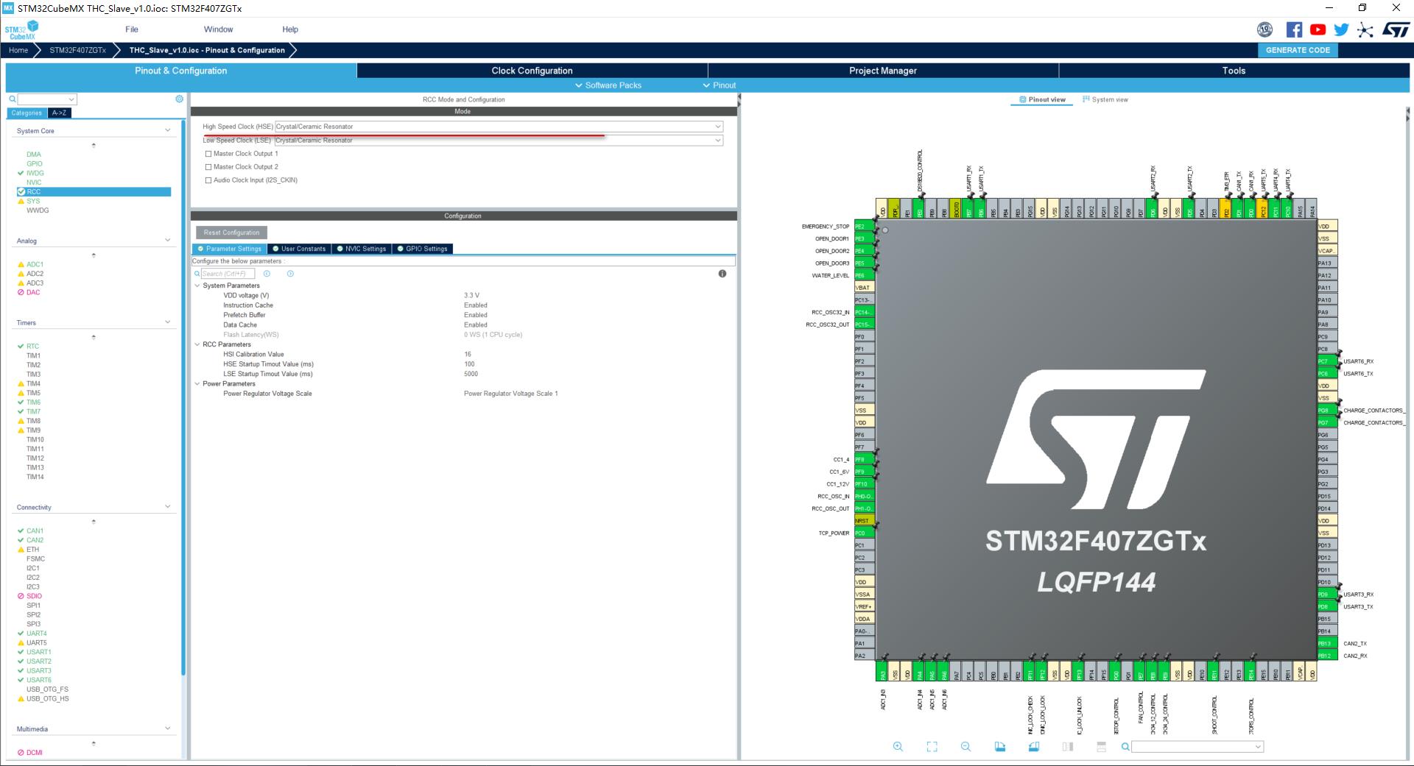Viewport: 1414px width, 766px height.
Task: Switch to System view
Action: [x=1105, y=99]
